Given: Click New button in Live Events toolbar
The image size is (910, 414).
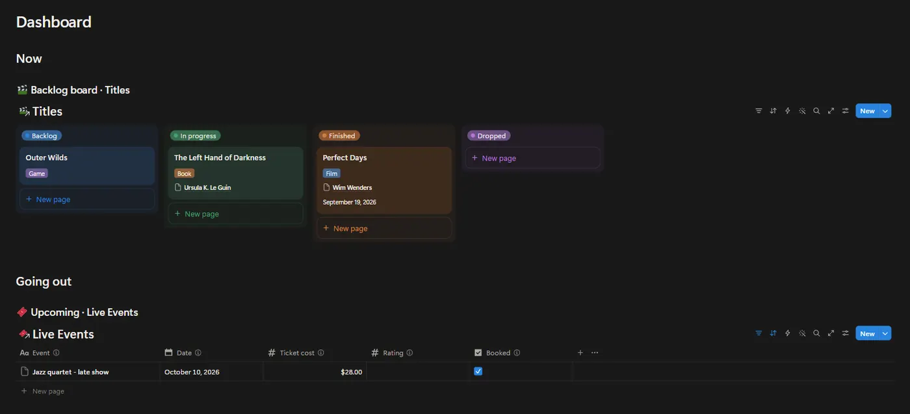Looking at the screenshot, I should click(868, 333).
